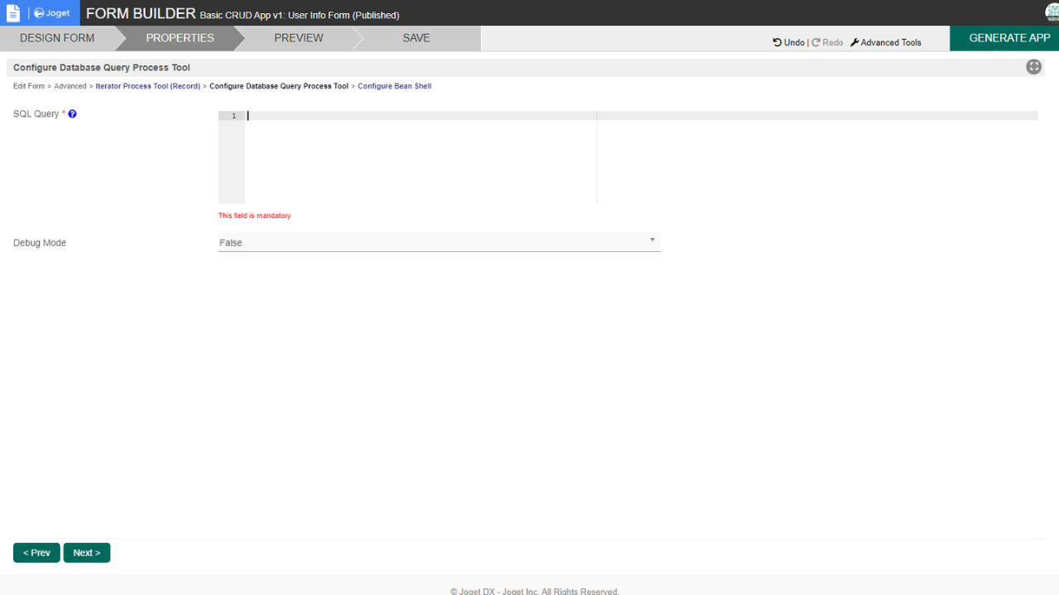Click the Joget logo
Viewport: 1059px width, 595px height.
click(52, 13)
